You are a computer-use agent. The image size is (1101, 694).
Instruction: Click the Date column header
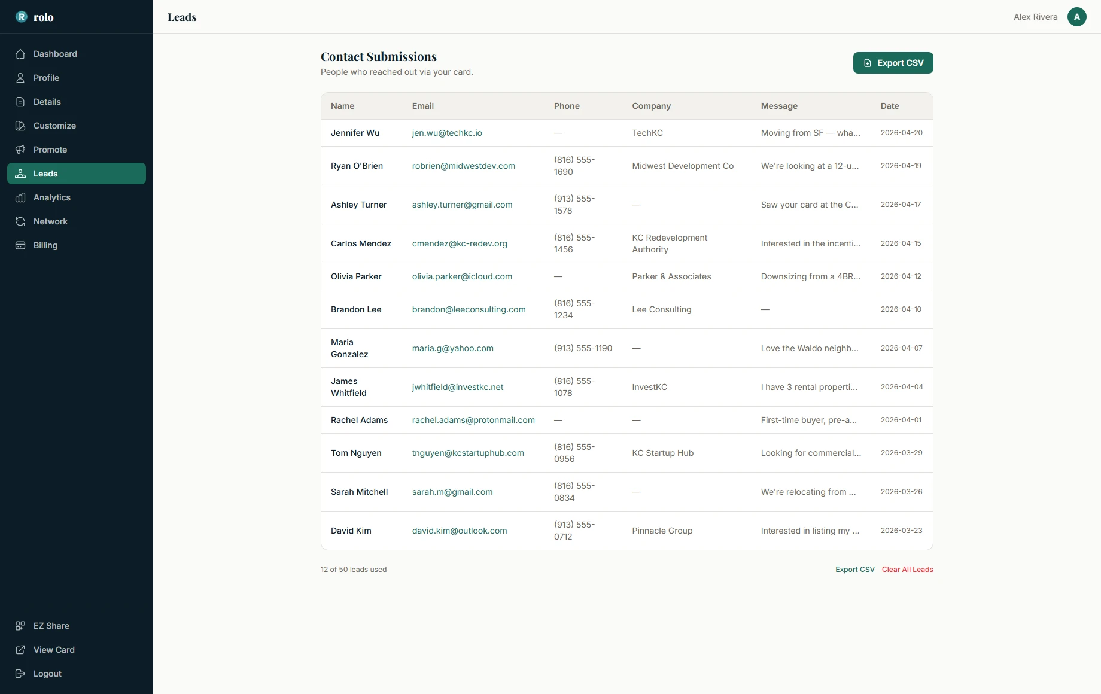pyautogui.click(x=890, y=106)
